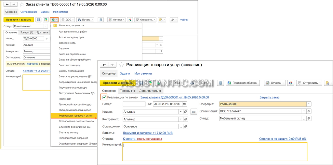Open the Согласование link in order window
The image size is (333, 165).
point(29,12)
